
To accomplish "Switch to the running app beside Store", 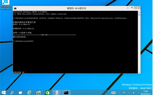I will click(x=57, y=92).
